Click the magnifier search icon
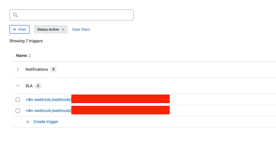Viewport: 276px width, 167px height. click(15, 15)
